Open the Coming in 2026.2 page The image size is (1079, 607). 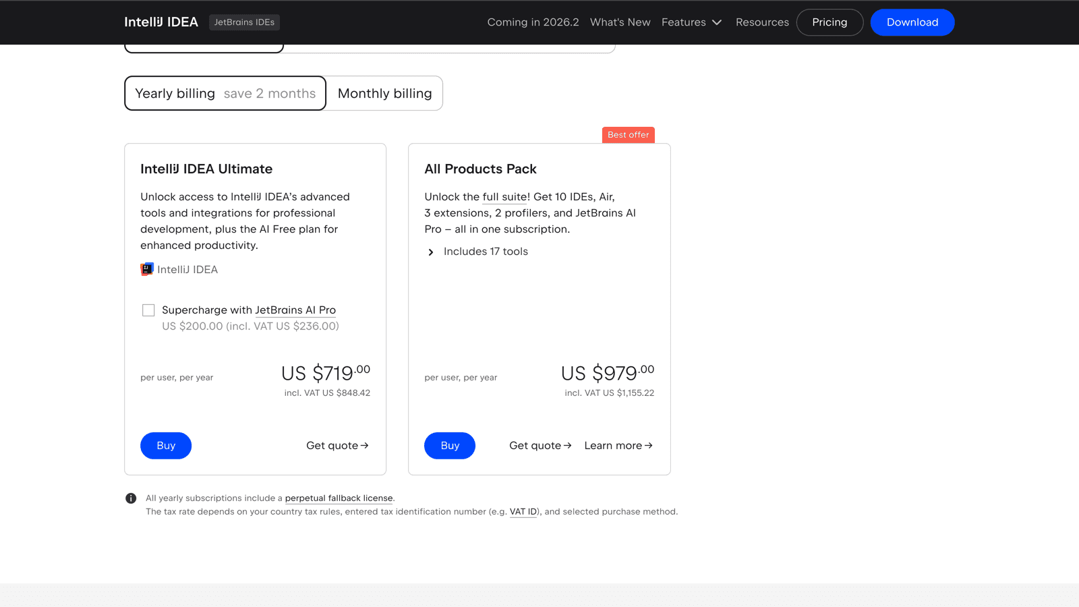click(x=533, y=22)
